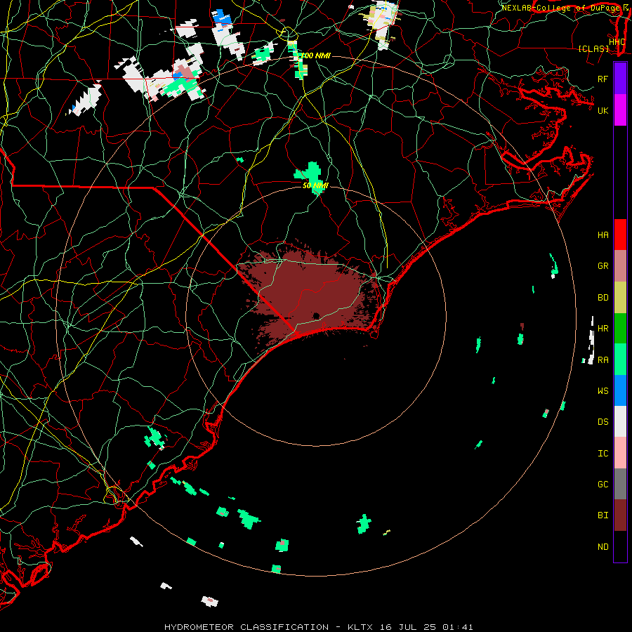Click the 01:41 timestamp

point(457,627)
